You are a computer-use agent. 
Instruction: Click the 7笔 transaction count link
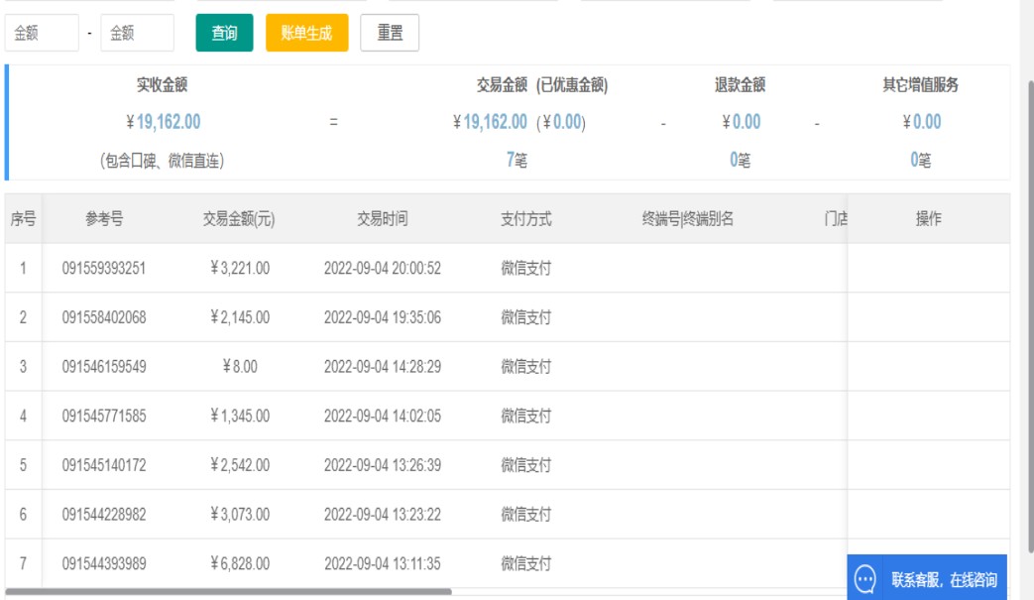coord(516,160)
